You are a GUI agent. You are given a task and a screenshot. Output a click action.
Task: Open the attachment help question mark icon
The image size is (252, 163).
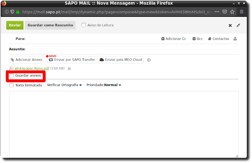[149, 60]
